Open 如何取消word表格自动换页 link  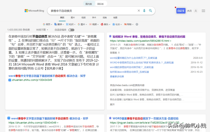click(129, 72)
